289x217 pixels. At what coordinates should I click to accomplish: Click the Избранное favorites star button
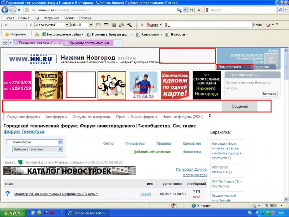pos(16,34)
